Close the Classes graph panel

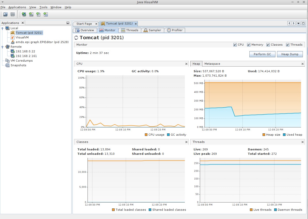click(186, 142)
